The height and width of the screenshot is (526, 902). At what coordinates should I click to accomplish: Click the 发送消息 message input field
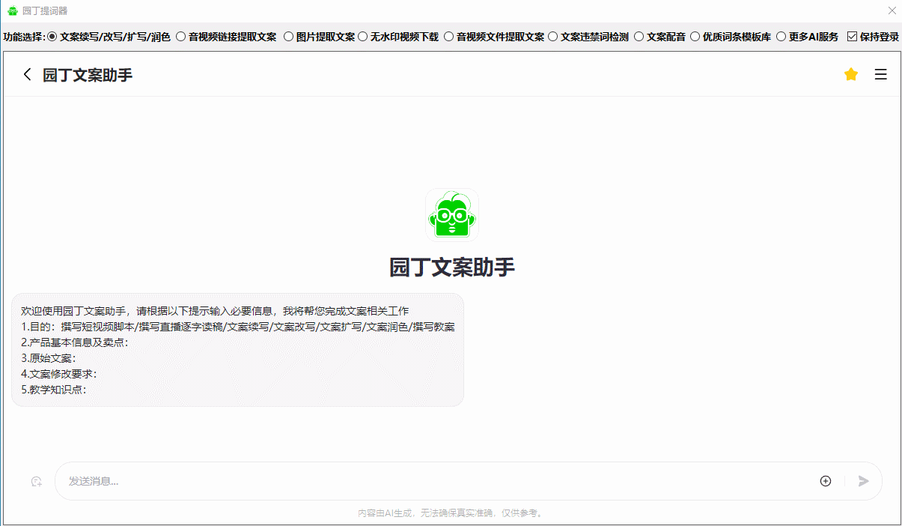point(434,481)
